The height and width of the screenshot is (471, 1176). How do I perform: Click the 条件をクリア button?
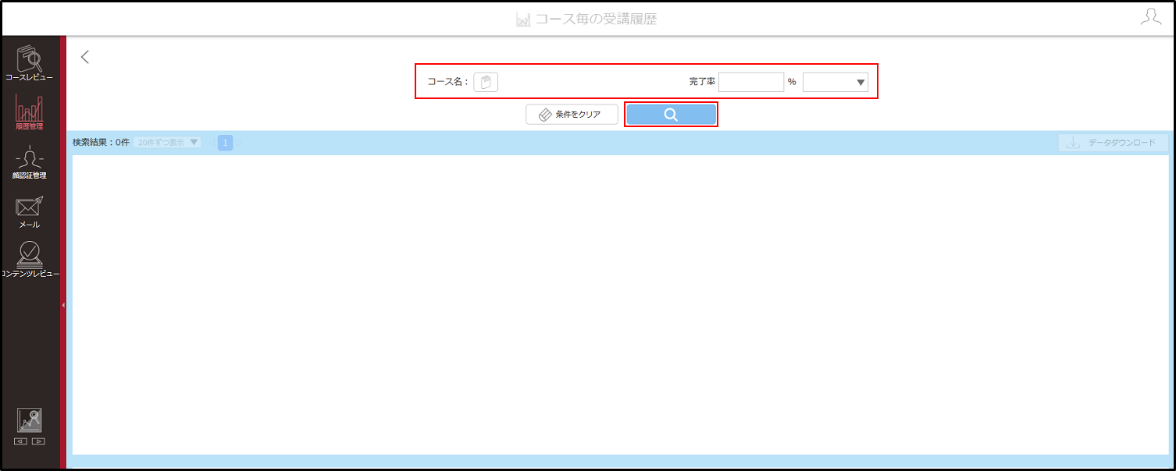pos(572,115)
